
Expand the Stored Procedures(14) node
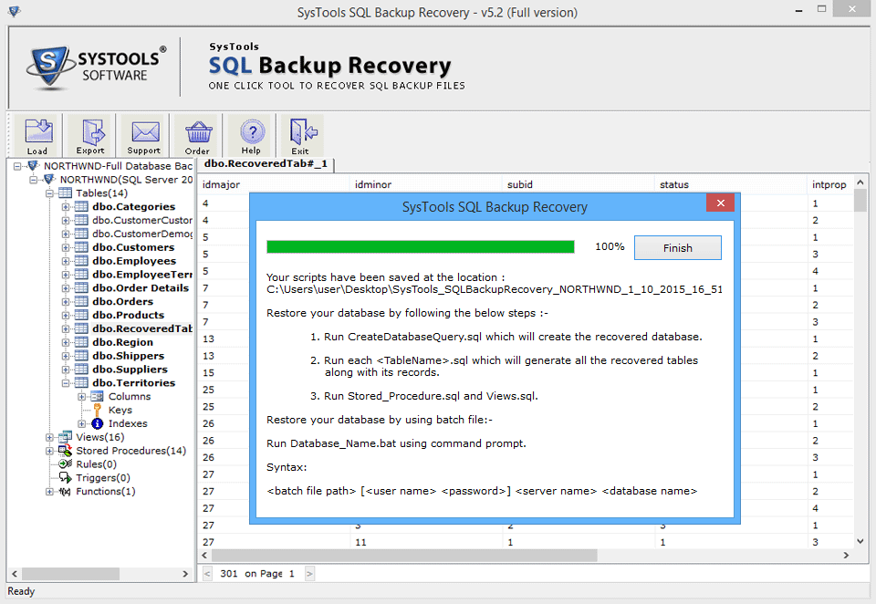[x=49, y=451]
